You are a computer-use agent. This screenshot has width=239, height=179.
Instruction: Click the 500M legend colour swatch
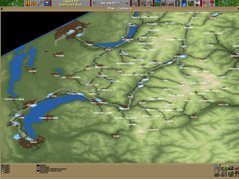(x=3, y=173)
